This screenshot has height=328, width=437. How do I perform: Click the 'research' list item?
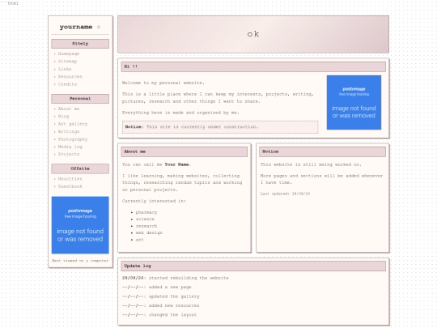click(x=146, y=226)
